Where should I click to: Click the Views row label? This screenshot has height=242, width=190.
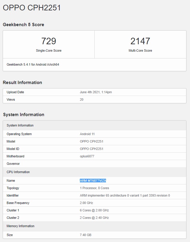click(x=11, y=99)
